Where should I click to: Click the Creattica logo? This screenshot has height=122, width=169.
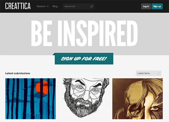point(18,6)
